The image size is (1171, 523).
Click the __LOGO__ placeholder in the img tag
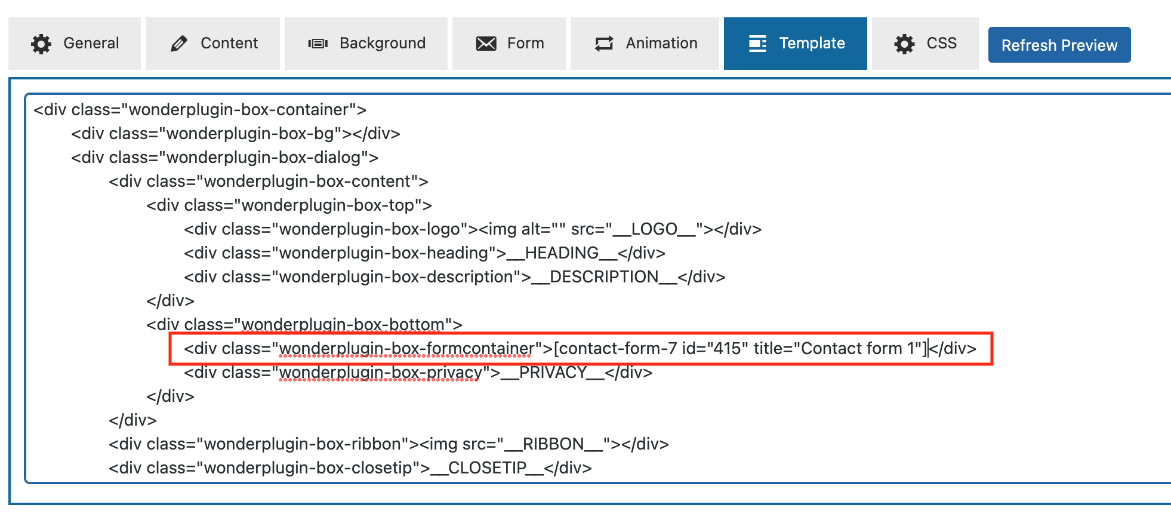[654, 229]
